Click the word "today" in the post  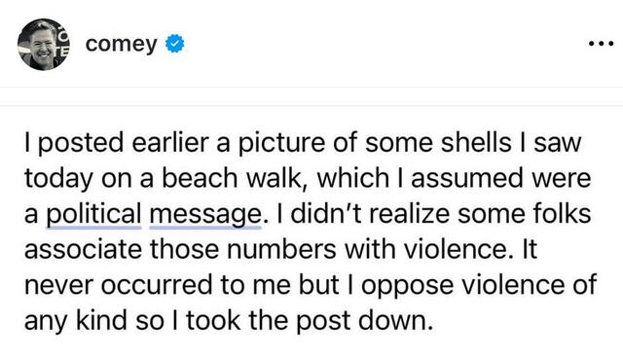click(x=58, y=179)
